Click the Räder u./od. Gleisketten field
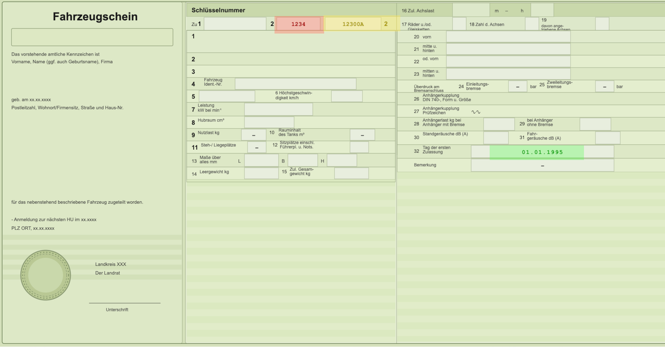 coord(459,24)
